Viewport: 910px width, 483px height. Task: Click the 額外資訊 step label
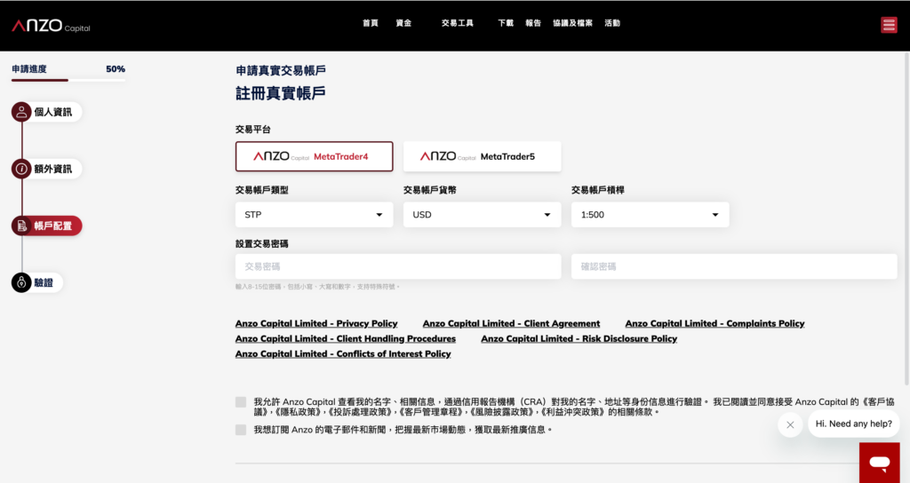(52, 169)
